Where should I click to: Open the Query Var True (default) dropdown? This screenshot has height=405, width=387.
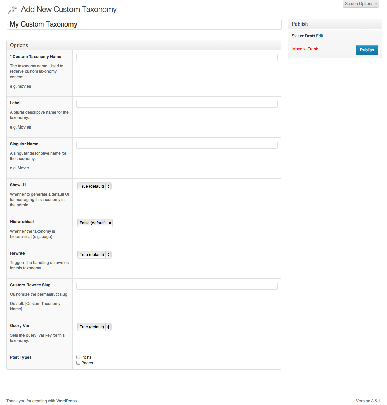coord(94,327)
